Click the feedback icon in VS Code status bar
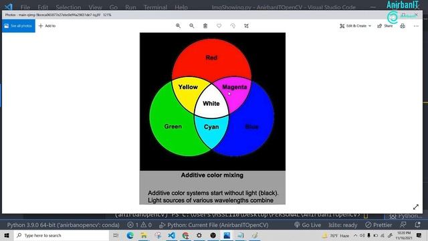 pyautogui.click(x=403, y=225)
